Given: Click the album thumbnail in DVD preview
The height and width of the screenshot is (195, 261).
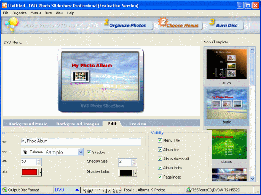Looking at the screenshot, I should [80, 76].
